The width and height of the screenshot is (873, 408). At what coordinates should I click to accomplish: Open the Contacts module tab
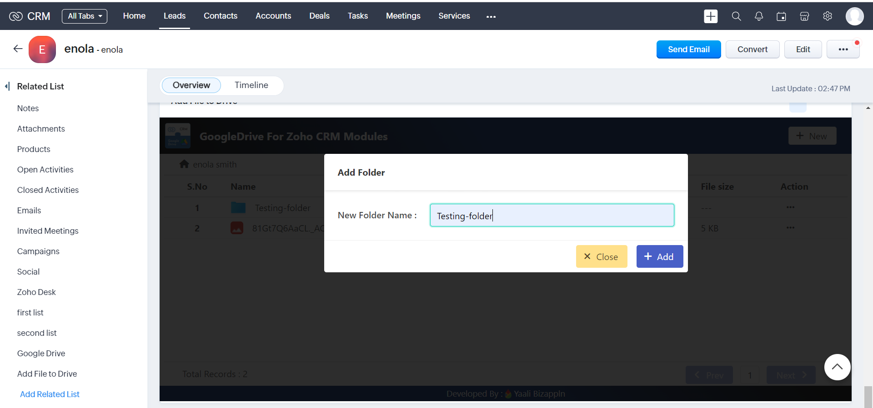tap(221, 16)
